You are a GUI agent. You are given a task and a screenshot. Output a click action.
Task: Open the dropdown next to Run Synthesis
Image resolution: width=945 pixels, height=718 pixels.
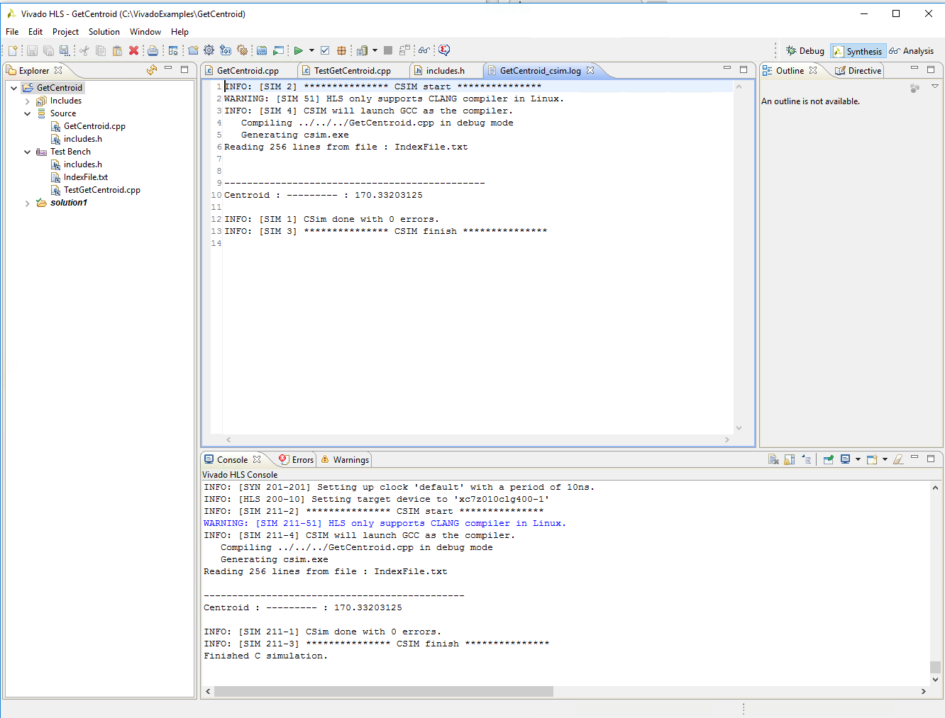point(311,50)
